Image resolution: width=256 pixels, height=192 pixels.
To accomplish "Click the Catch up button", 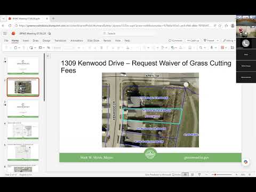I will pos(193,41).
